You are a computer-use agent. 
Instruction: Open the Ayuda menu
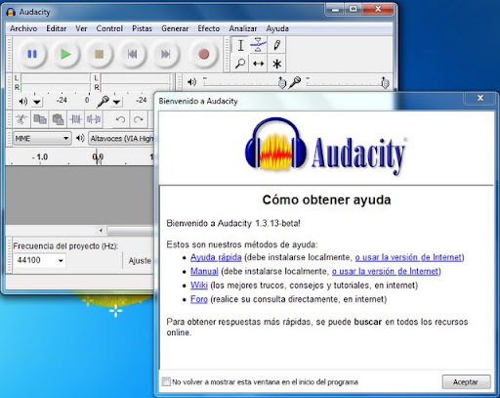(277, 28)
